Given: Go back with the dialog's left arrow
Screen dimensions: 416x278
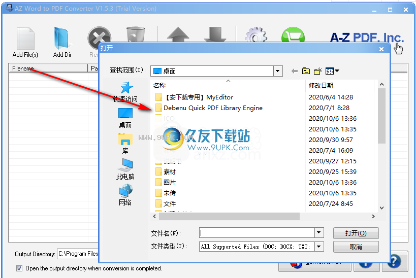Looking at the screenshot, I should click(x=294, y=71).
